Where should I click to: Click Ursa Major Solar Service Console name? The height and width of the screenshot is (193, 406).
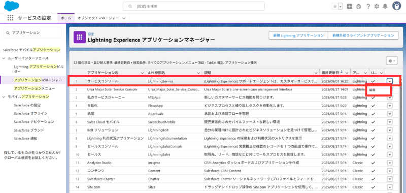click(112, 89)
